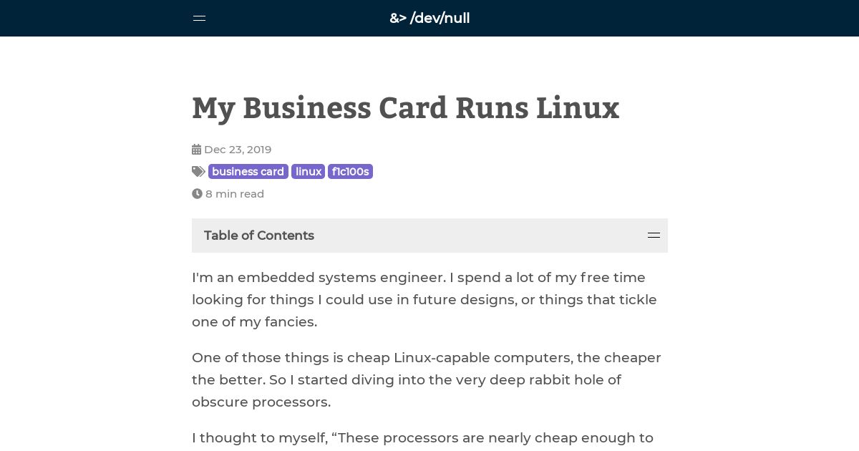This screenshot has width=859, height=451.
Task: Click the phrase tickle one of my fancies
Action: (424, 311)
